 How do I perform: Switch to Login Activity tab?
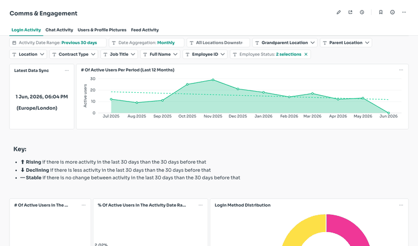click(x=26, y=30)
